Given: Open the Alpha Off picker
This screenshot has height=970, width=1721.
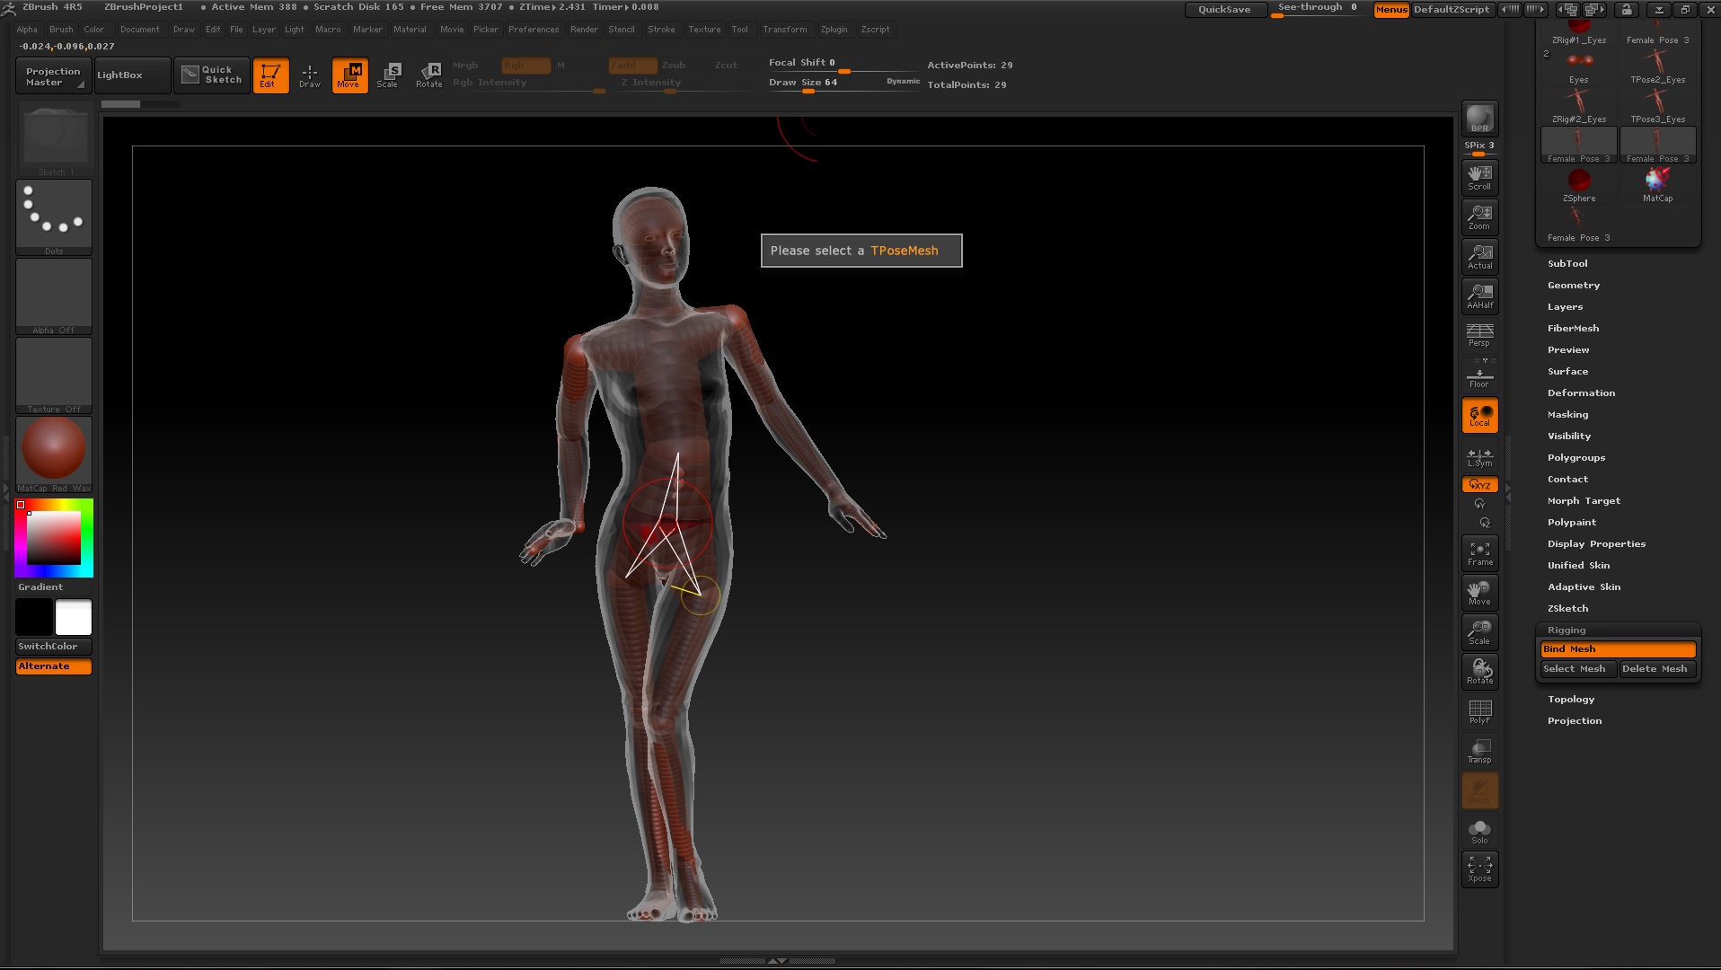Looking at the screenshot, I should tap(54, 296).
